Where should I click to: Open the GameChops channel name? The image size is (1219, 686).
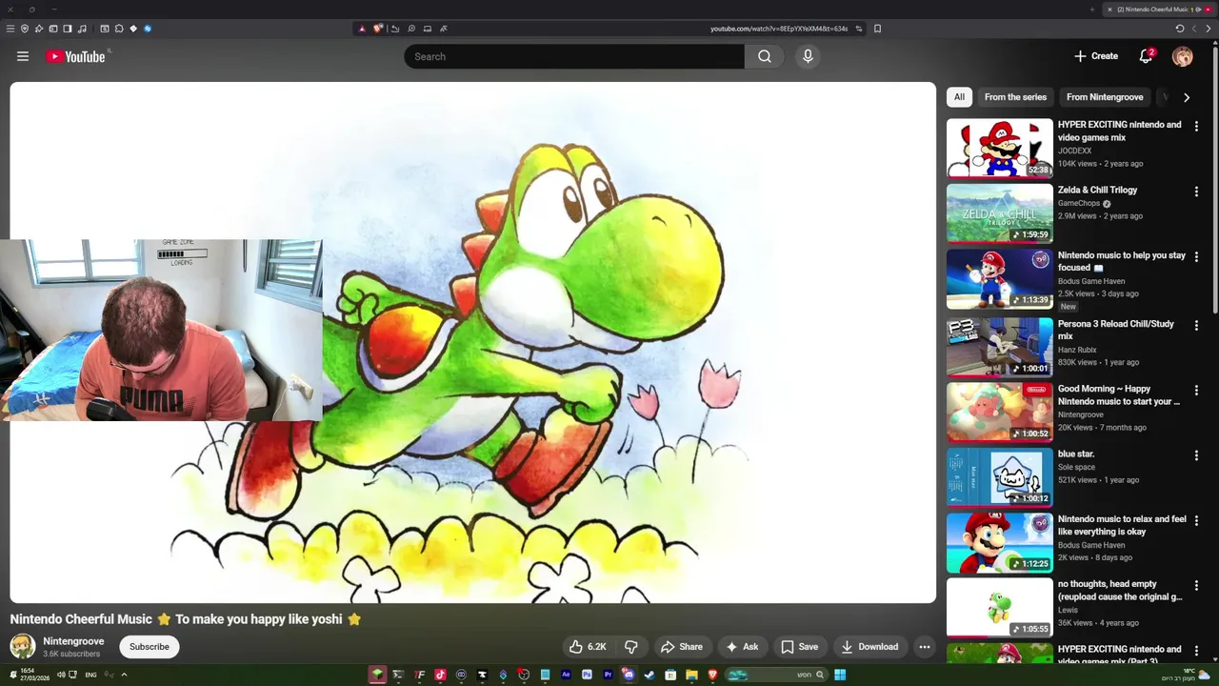click(1079, 203)
